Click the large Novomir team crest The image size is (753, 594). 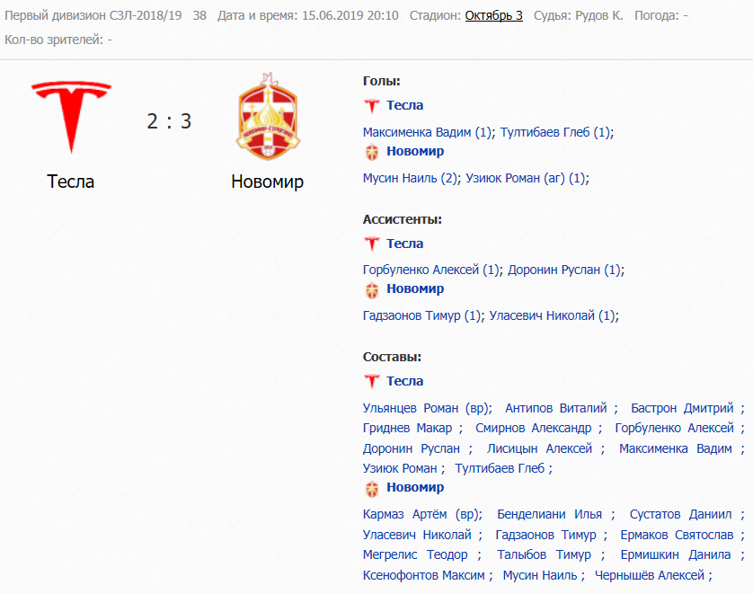(268, 117)
